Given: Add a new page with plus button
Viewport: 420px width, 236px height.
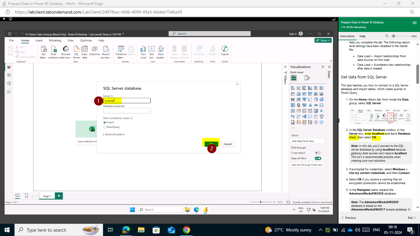Looking at the screenshot, I should 59,195.
